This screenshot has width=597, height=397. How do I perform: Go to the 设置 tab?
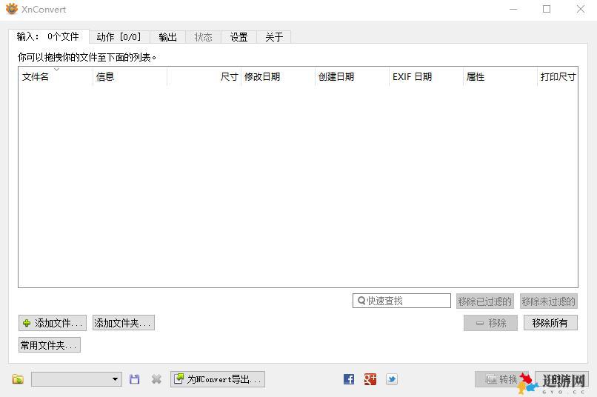pyautogui.click(x=239, y=37)
